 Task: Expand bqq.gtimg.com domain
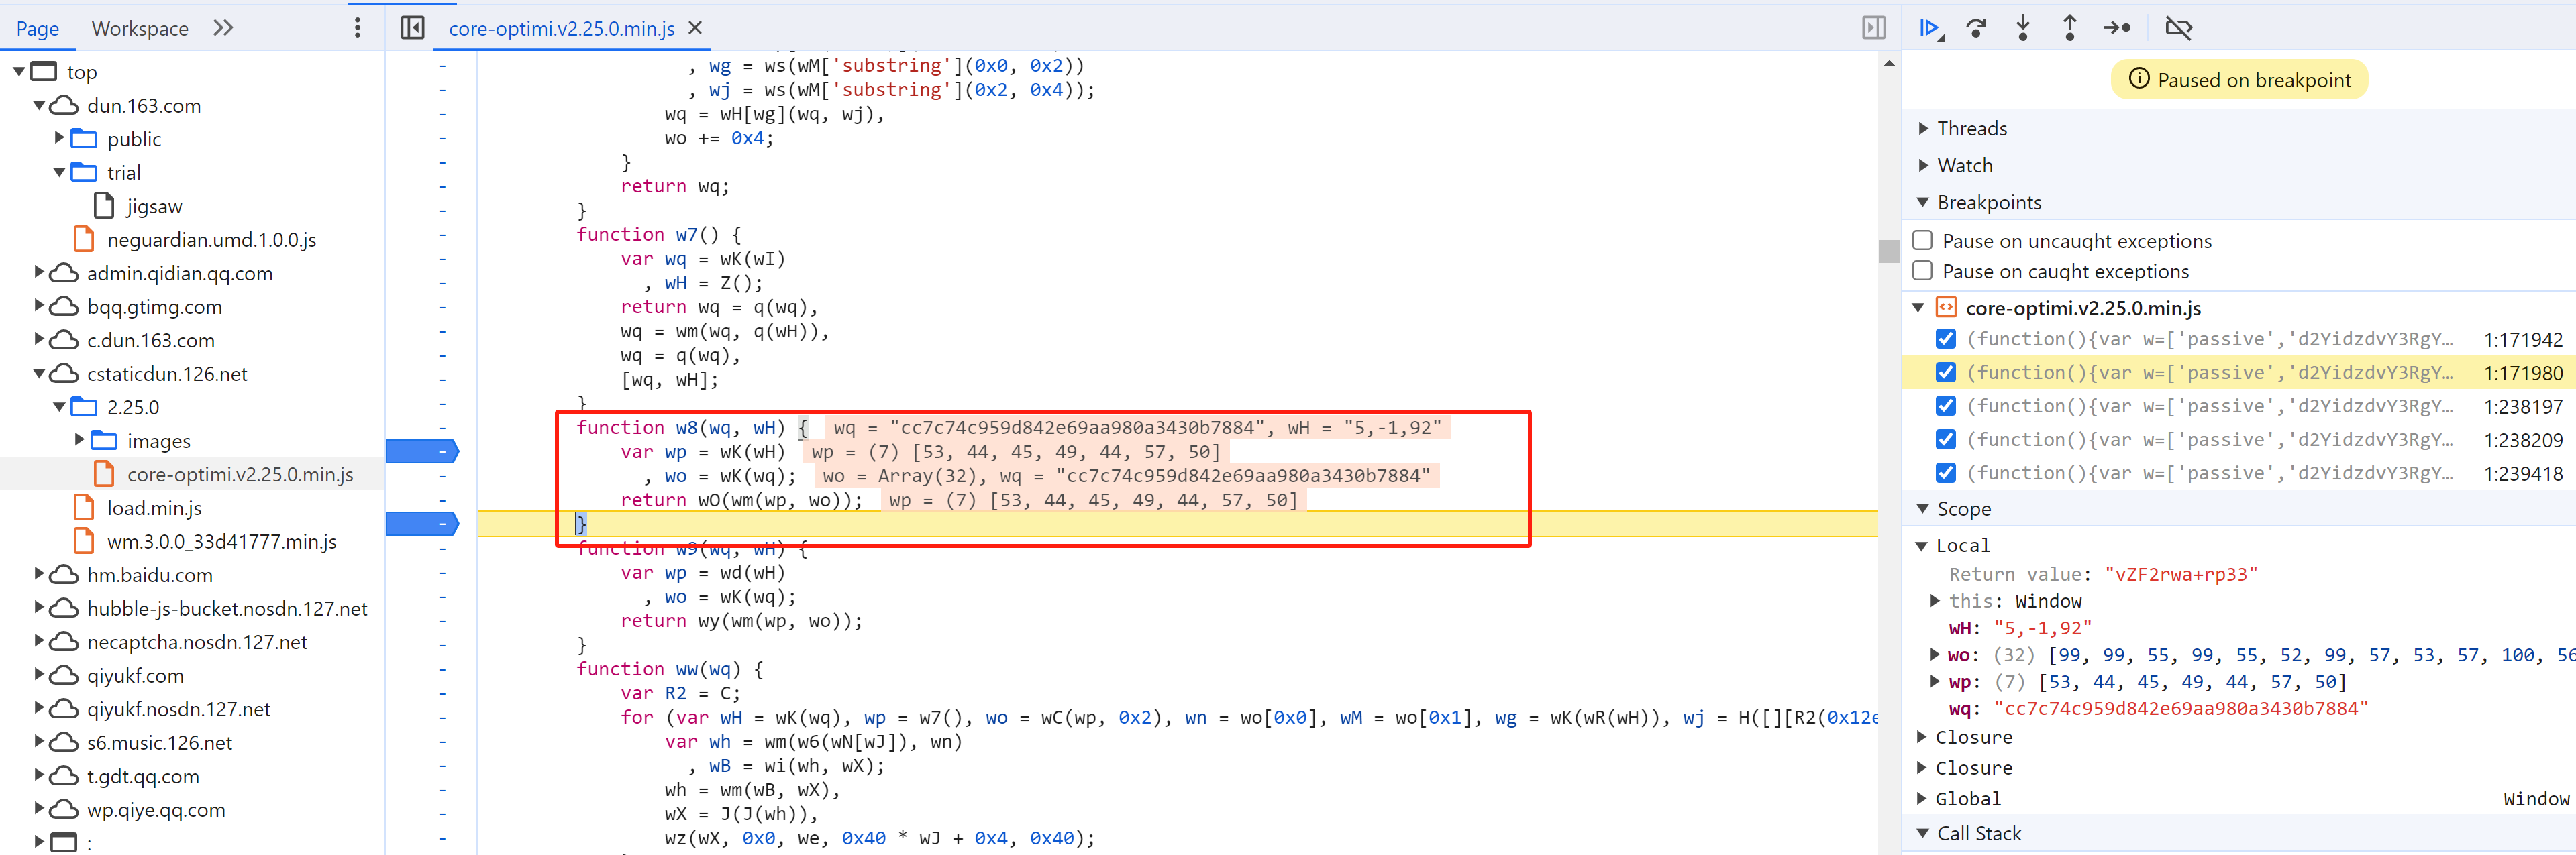[39, 306]
